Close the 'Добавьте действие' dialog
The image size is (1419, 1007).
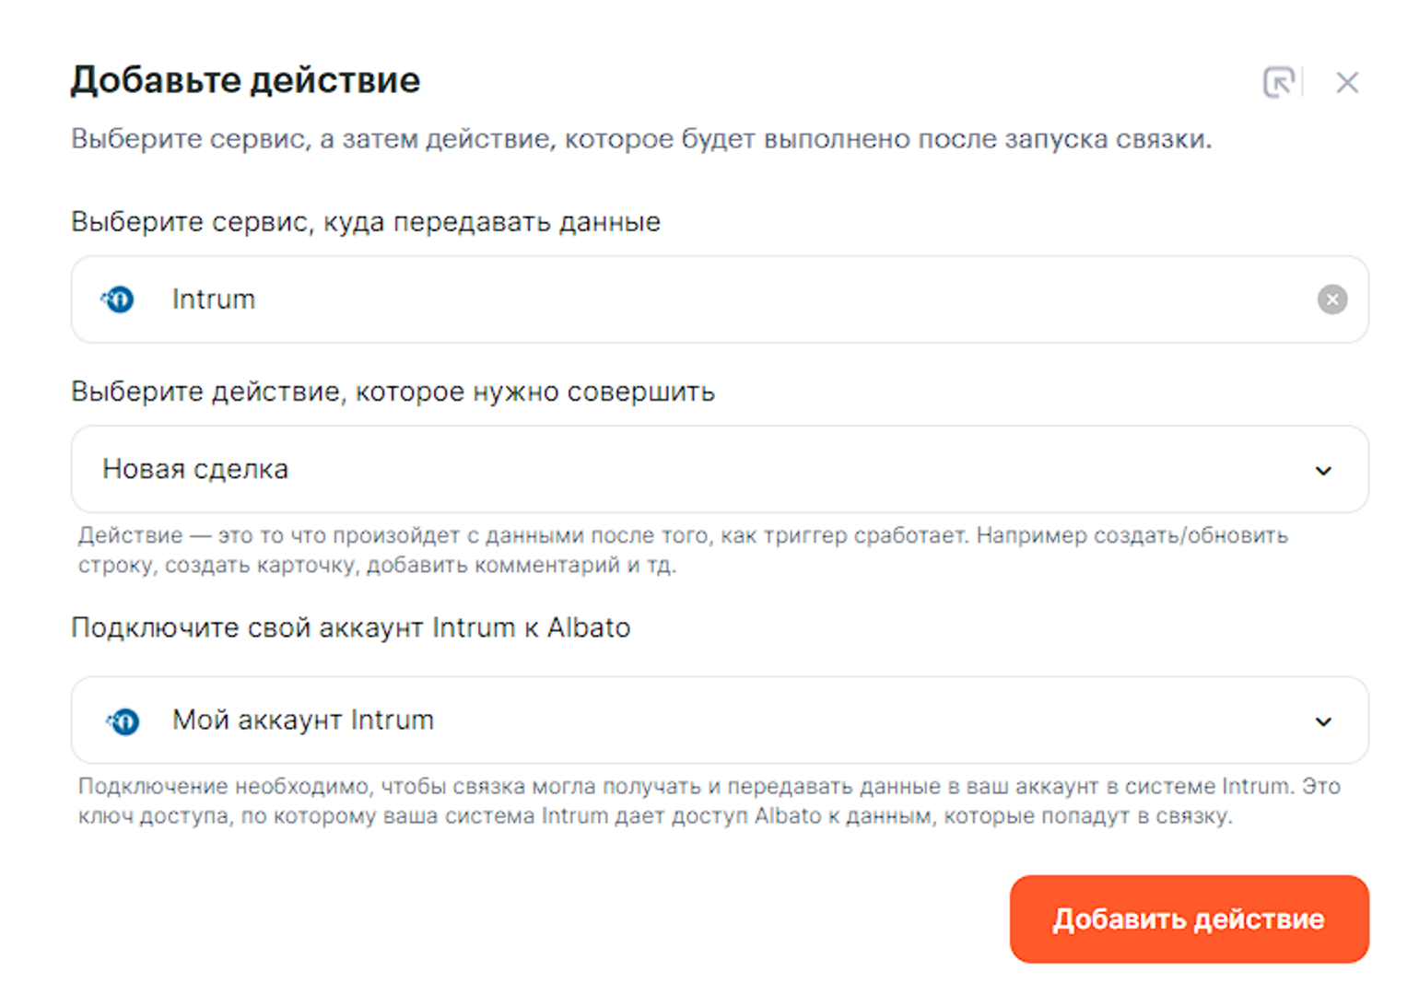[x=1347, y=83]
